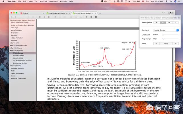
Task: Decrease zoom with the minus button
Action: pos(157,44)
